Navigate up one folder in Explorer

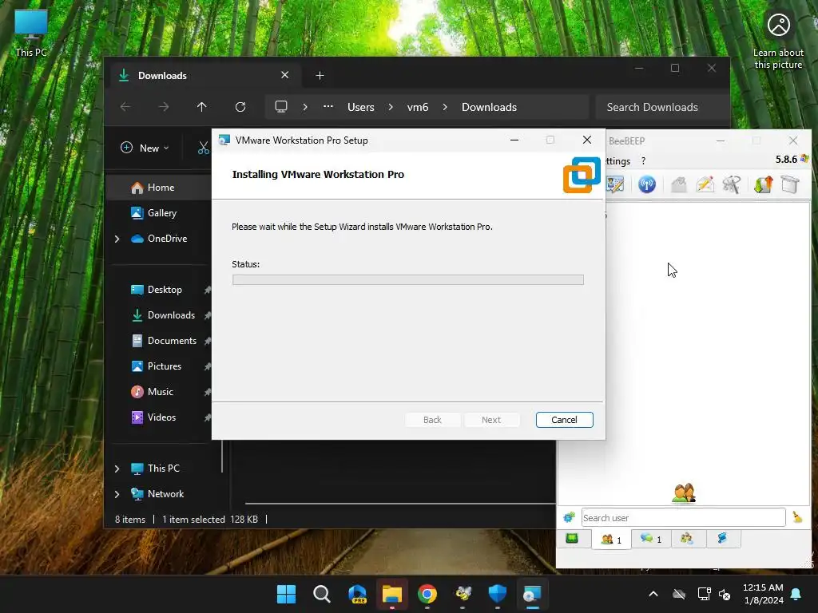point(202,107)
